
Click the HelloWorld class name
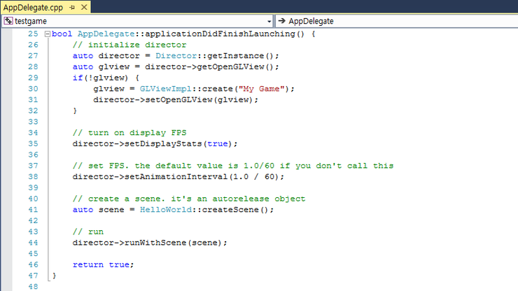(160, 209)
